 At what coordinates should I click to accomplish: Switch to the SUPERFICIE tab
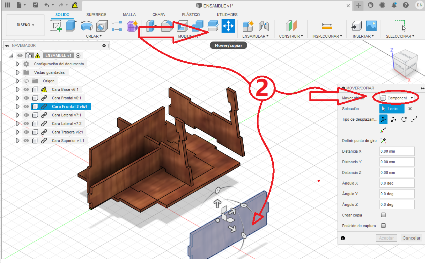click(96, 15)
